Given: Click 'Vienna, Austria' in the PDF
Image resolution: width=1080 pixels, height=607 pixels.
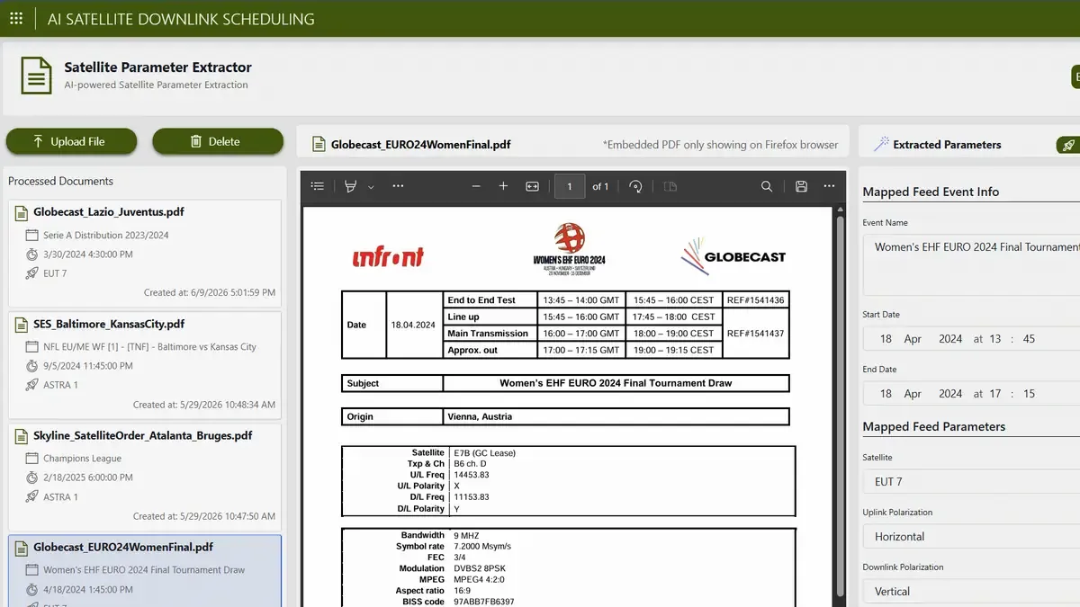Looking at the screenshot, I should tap(480, 417).
